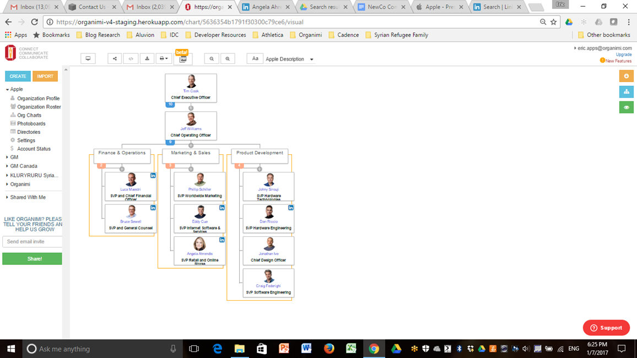Open the Blog Research bookmark folder
This screenshot has width=637, height=358.
point(98,35)
